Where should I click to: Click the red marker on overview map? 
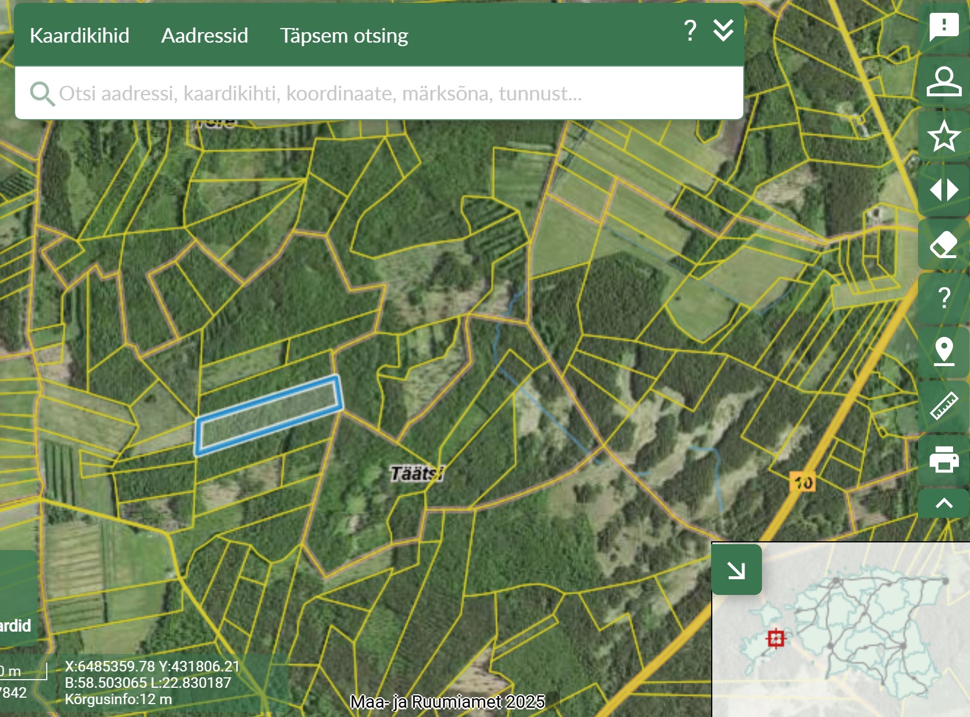[x=776, y=638]
